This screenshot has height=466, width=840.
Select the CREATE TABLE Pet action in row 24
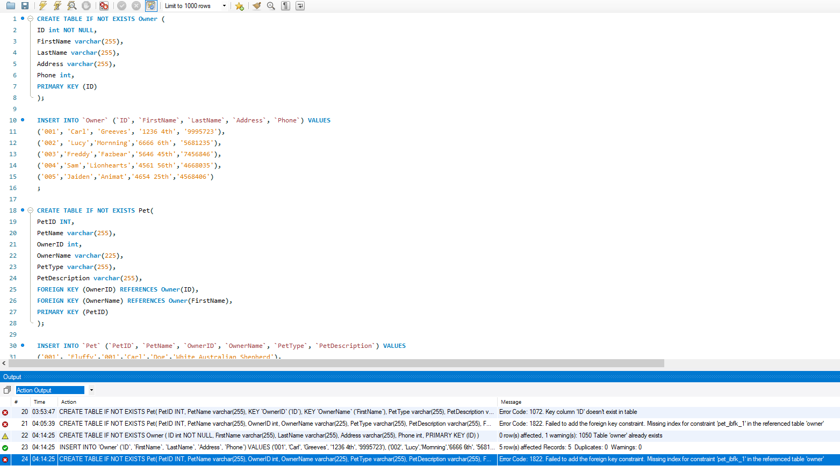click(275, 459)
